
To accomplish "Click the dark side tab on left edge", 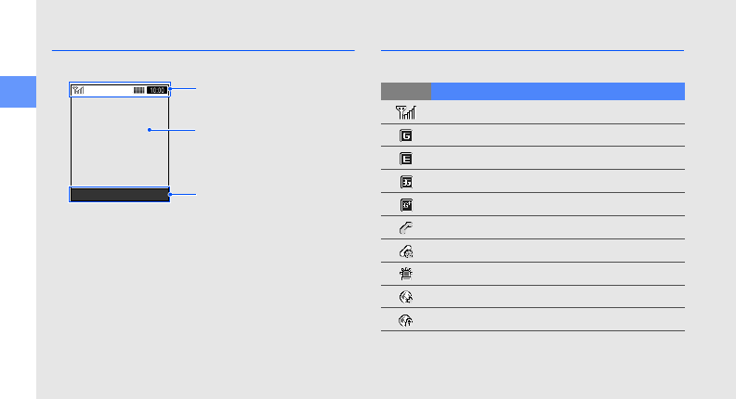I will coord(18,93).
